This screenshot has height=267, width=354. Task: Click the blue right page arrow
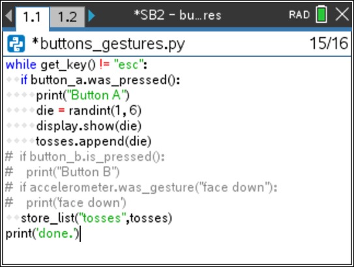[x=91, y=16]
